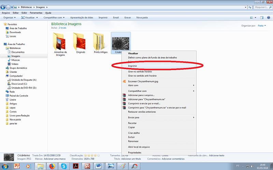Click 'Apresentação de slides' in toolbar
Image resolution: width=273 pixels, height=170 pixels.
[82, 17]
